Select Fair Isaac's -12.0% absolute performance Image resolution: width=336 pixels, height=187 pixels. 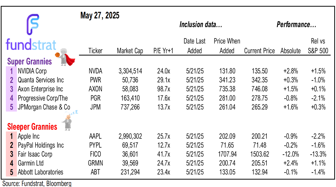point(290,154)
